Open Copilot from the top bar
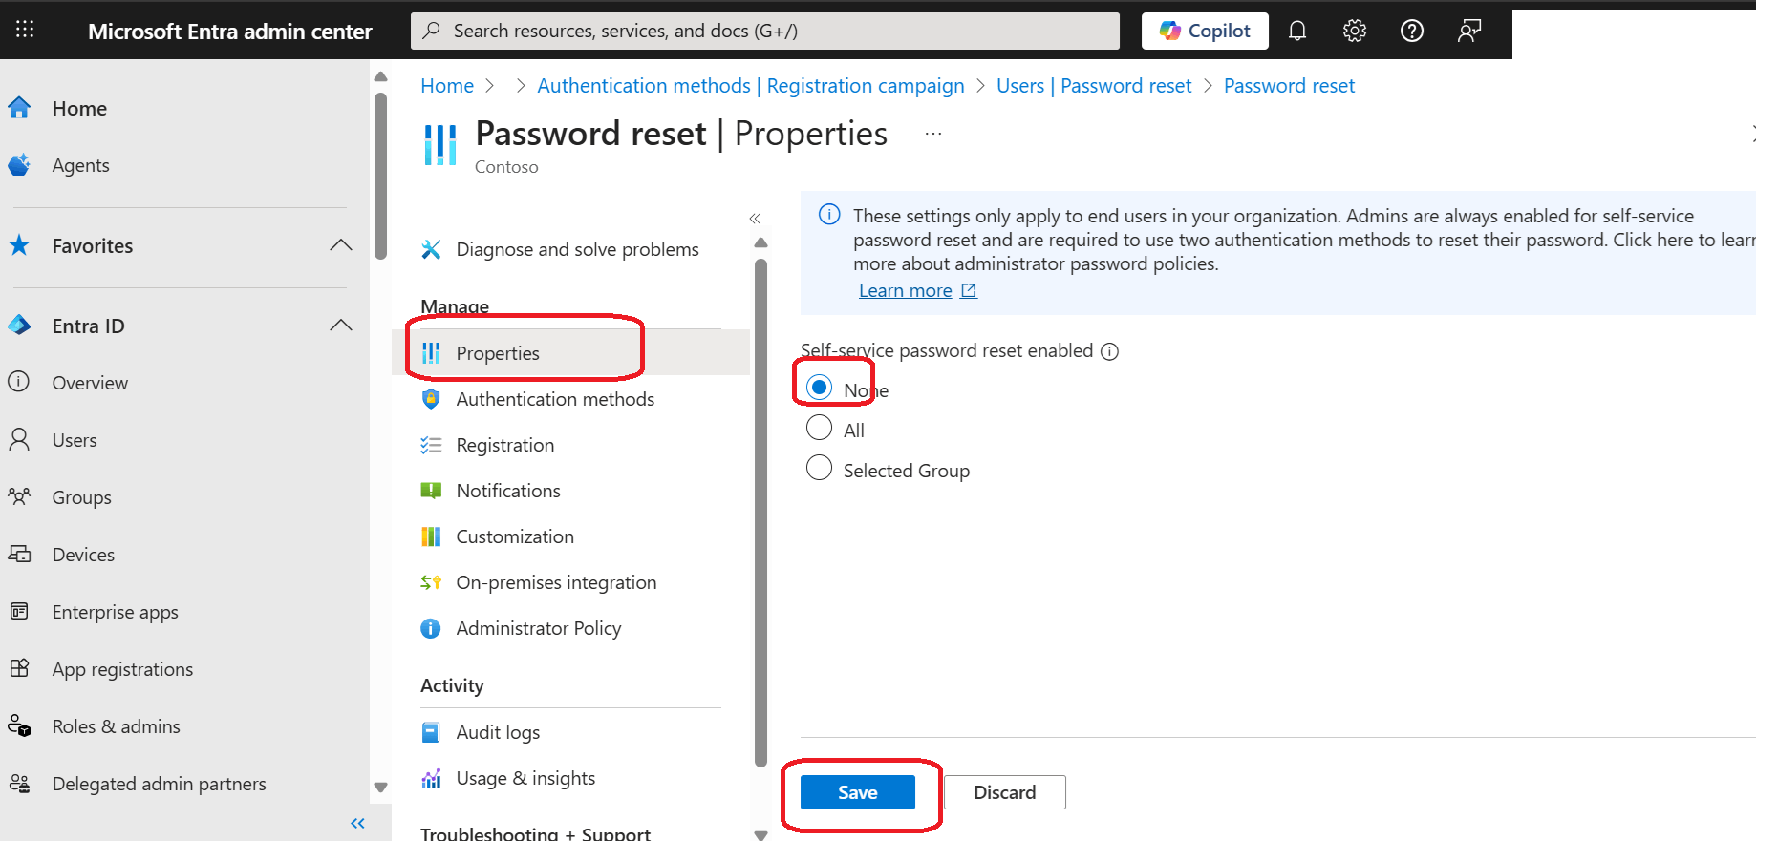 point(1204,30)
